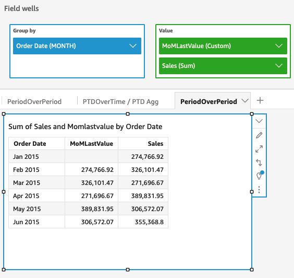This screenshot has height=278, width=294.
Task: Maximize the visual with expand arrows icon
Action: point(259,149)
